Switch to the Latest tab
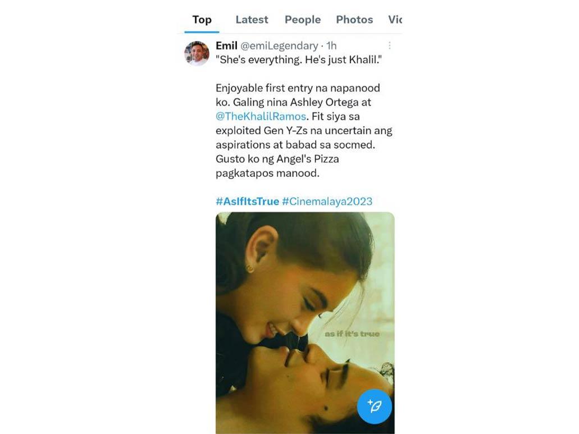The width and height of the screenshot is (579, 434). 252,20
